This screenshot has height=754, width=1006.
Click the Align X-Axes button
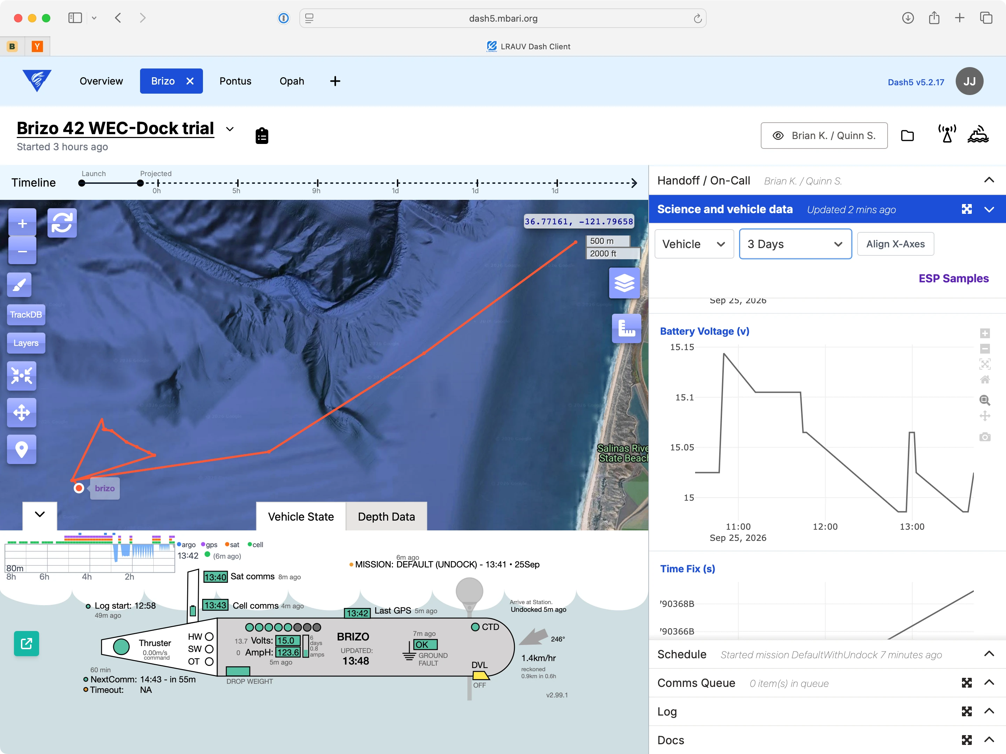[x=895, y=244]
